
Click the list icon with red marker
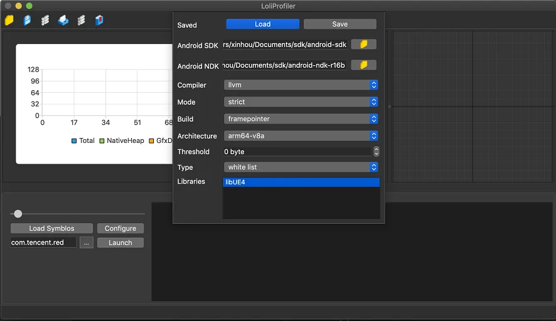point(81,20)
